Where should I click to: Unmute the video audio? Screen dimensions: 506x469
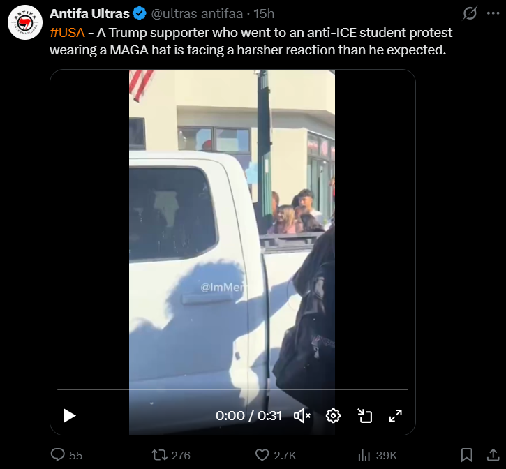(302, 416)
